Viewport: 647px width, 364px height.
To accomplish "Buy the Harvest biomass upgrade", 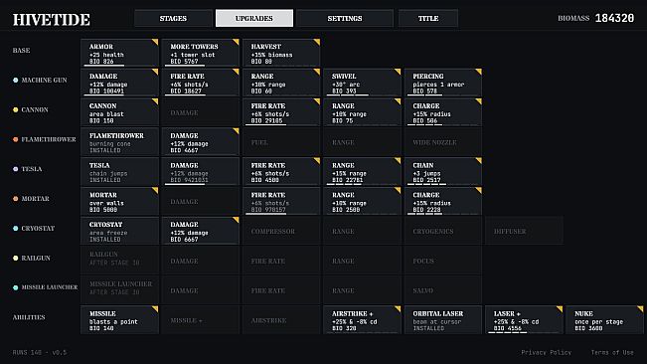I will tap(281, 53).
